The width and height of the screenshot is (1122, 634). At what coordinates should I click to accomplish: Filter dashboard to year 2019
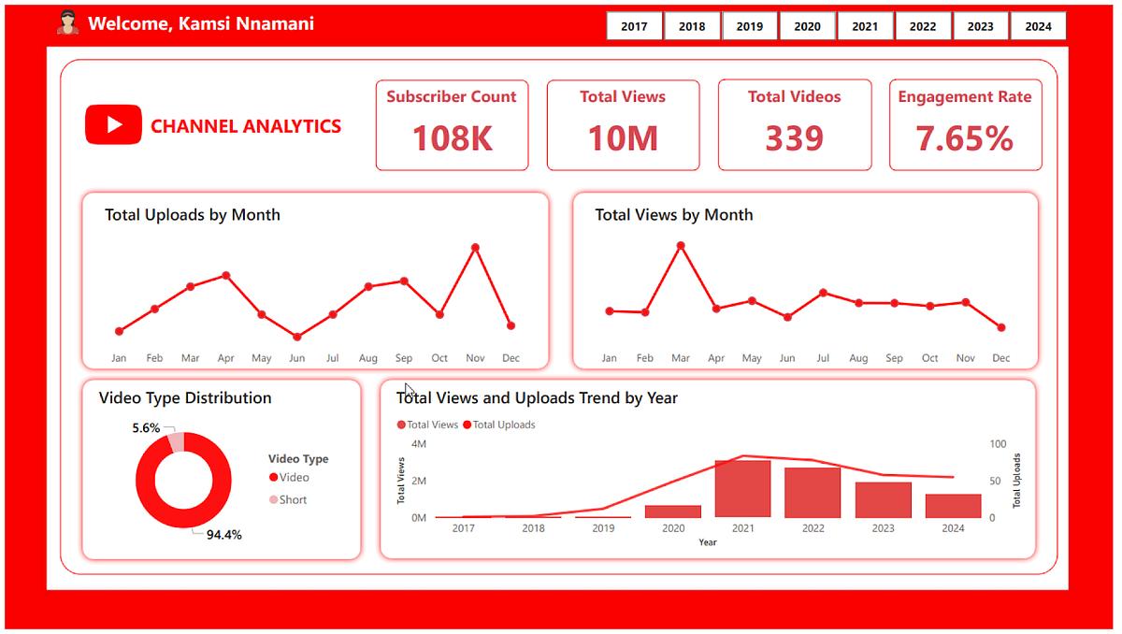(x=750, y=26)
